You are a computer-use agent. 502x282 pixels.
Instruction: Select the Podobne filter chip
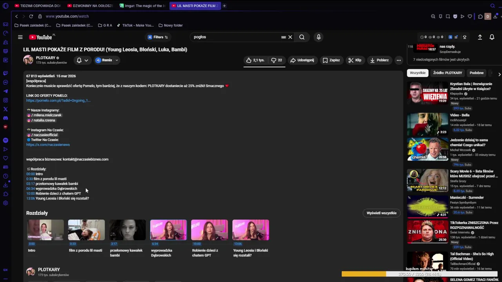(x=477, y=73)
